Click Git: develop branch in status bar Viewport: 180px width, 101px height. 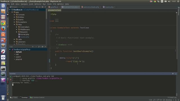point(167,100)
